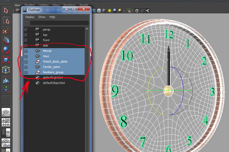Click Outliner window title bar icon

[x=25, y=10]
